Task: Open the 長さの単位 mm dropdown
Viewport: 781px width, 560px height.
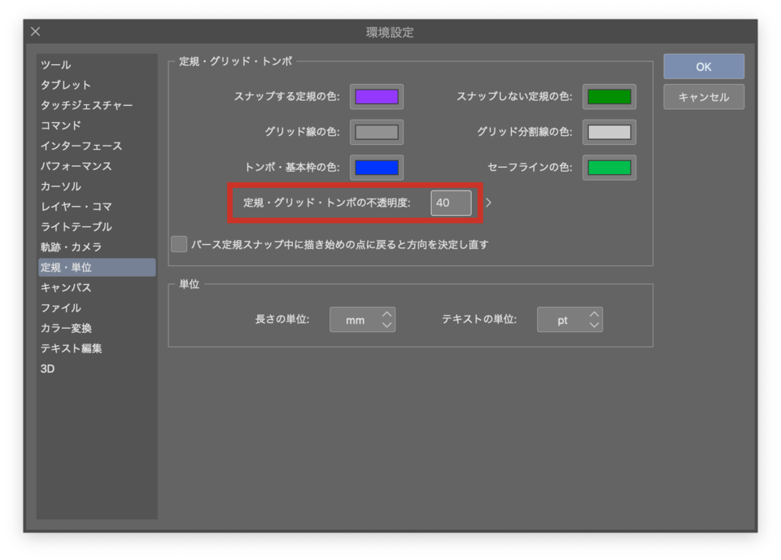Action: 362,320
